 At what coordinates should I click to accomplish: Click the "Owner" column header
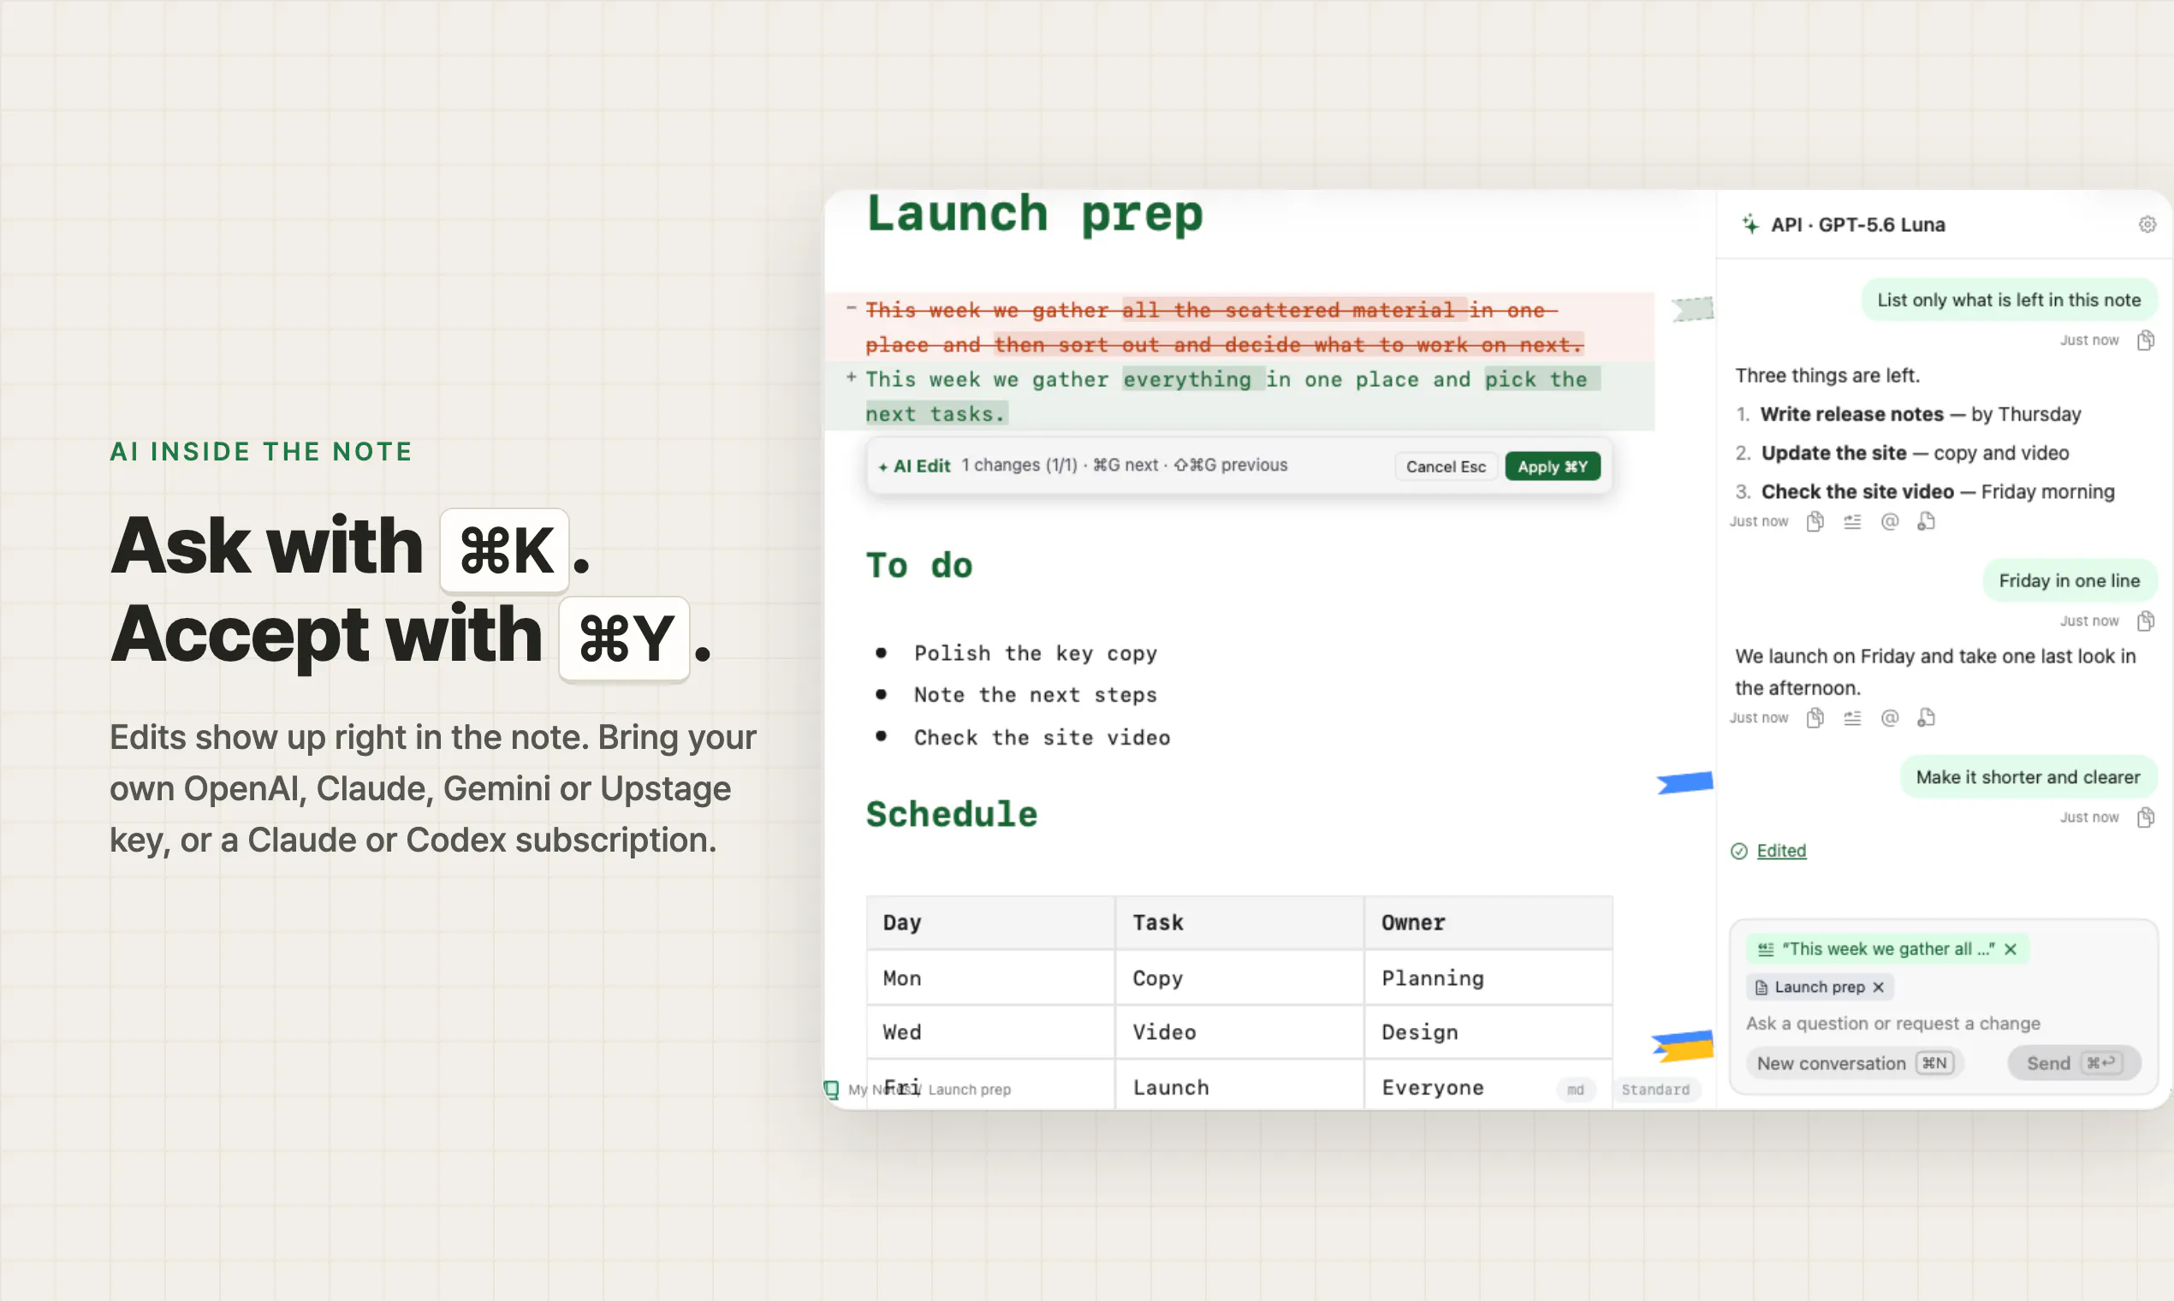click(1488, 923)
